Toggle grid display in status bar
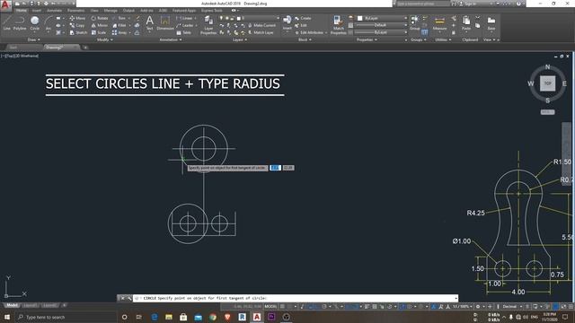This screenshot has height=323, width=575. coord(282,307)
